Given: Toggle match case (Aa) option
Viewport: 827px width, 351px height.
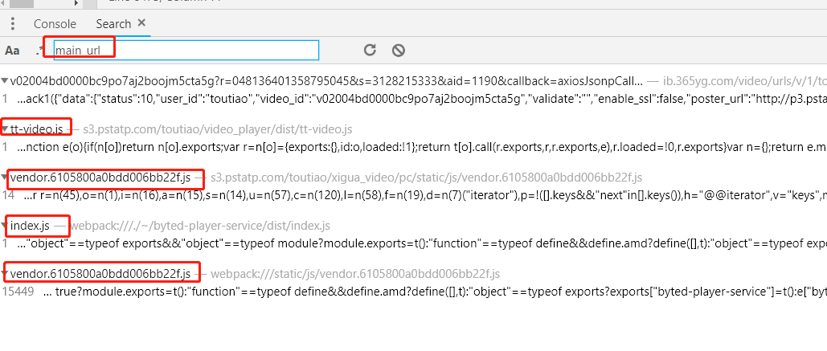Looking at the screenshot, I should point(12,51).
